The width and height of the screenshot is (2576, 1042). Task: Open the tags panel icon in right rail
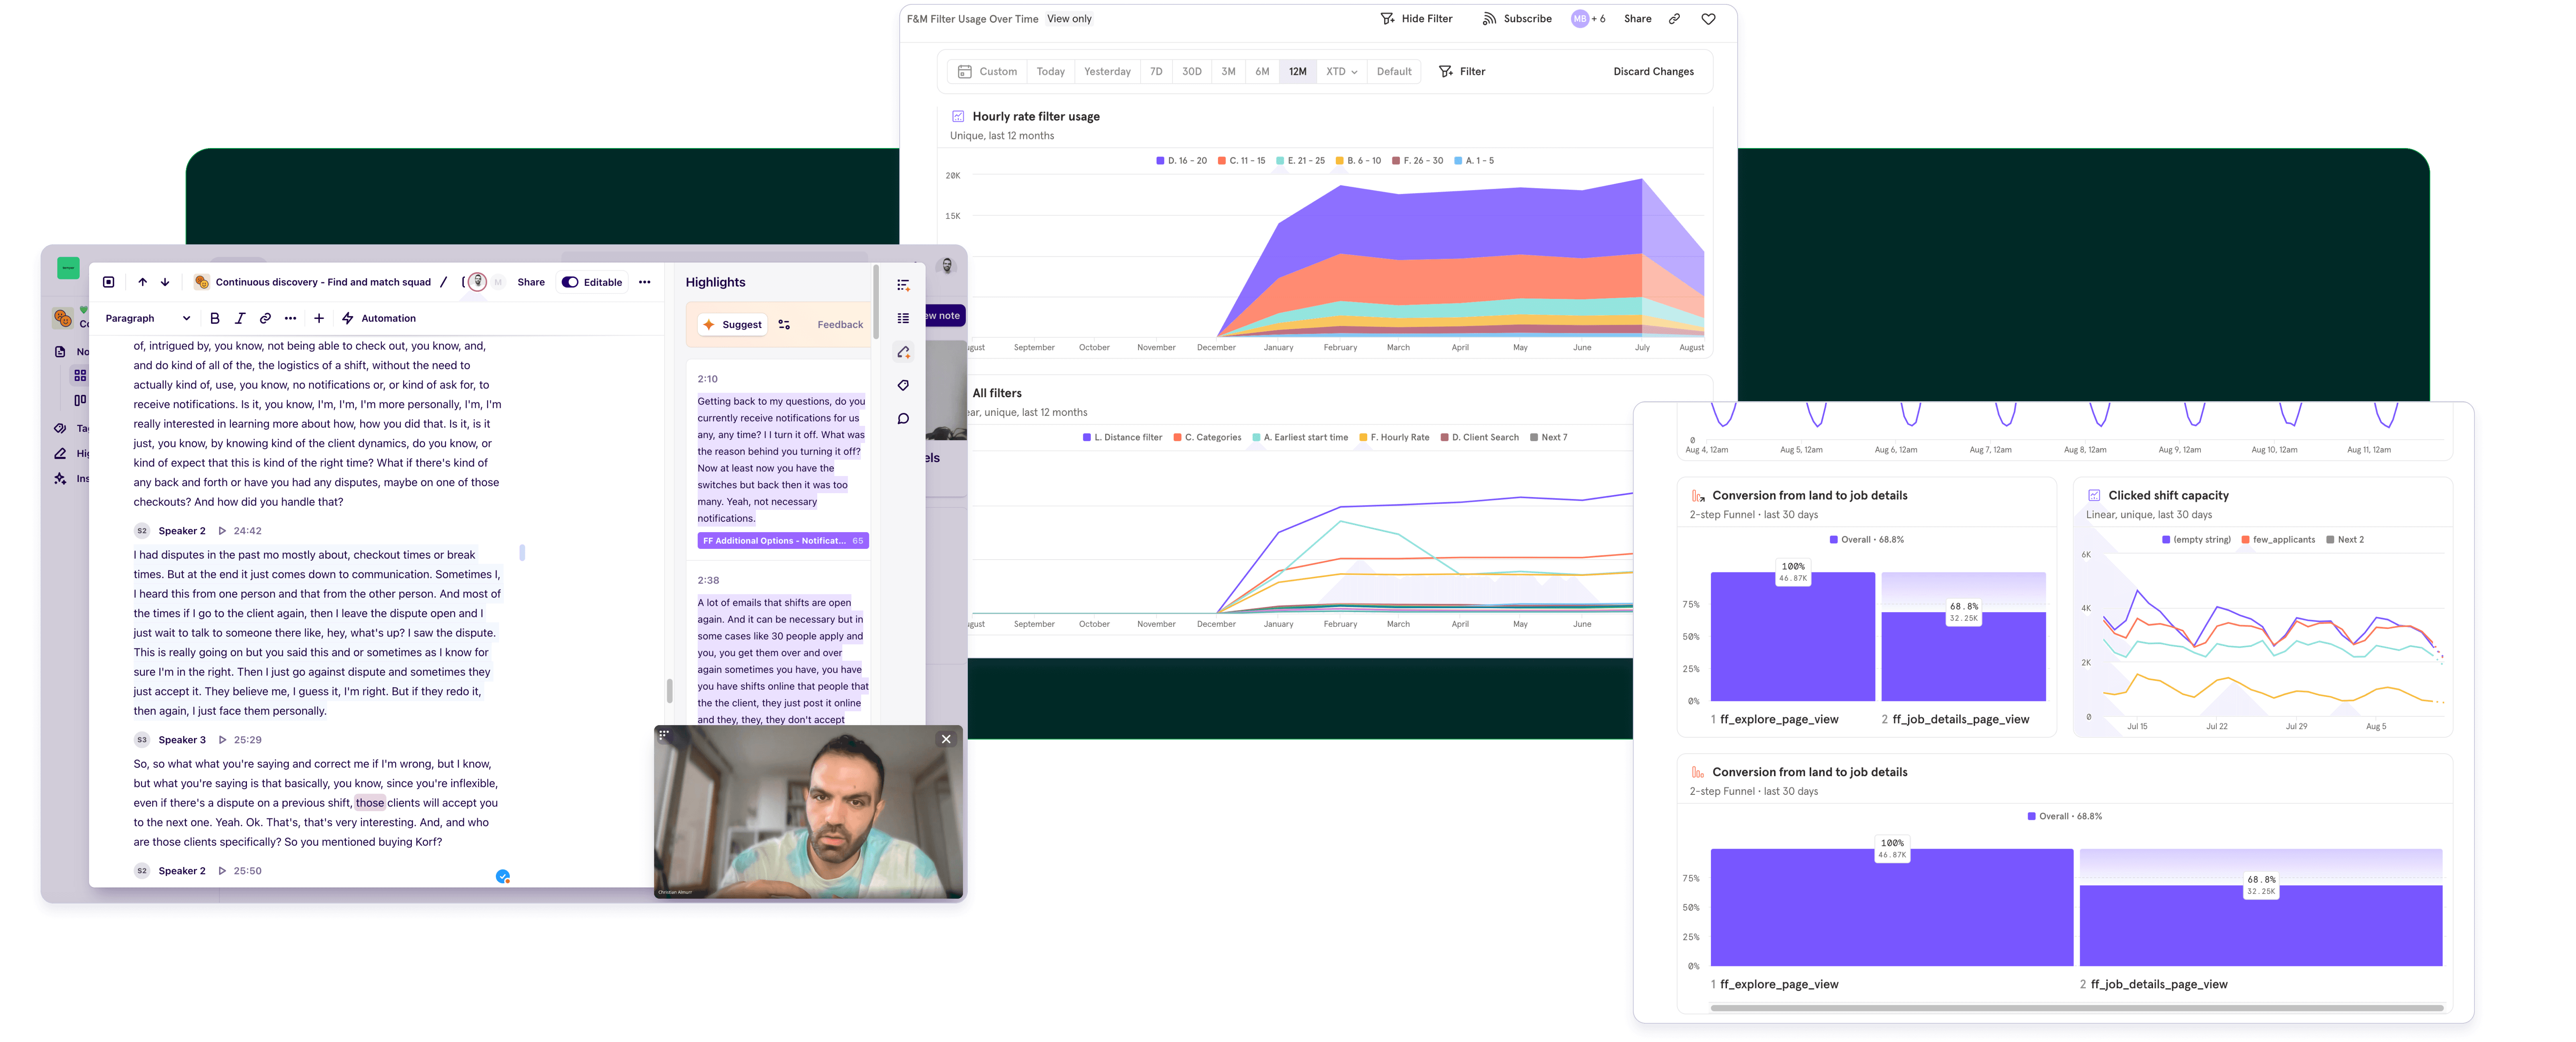pyautogui.click(x=903, y=386)
